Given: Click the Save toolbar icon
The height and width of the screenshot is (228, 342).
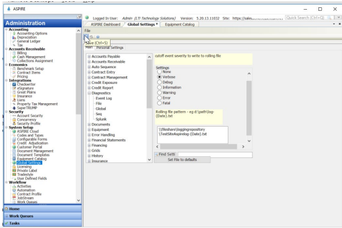Looking at the screenshot, I should [86, 37].
